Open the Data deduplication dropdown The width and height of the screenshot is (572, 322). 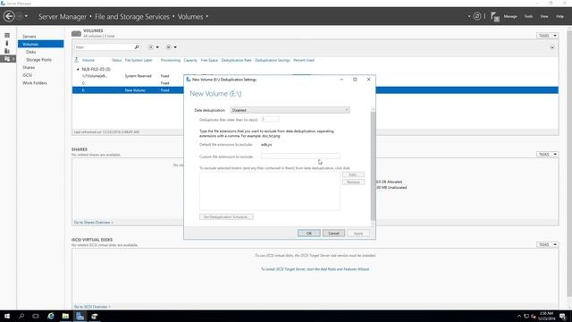point(290,110)
